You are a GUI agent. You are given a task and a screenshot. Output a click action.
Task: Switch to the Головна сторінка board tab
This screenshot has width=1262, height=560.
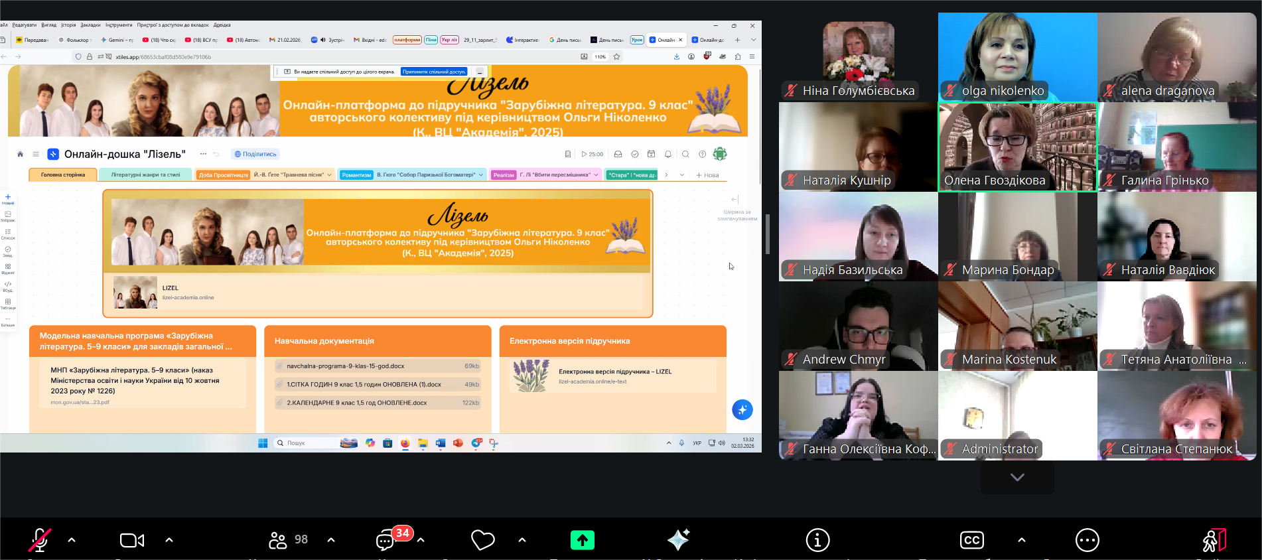tap(63, 175)
